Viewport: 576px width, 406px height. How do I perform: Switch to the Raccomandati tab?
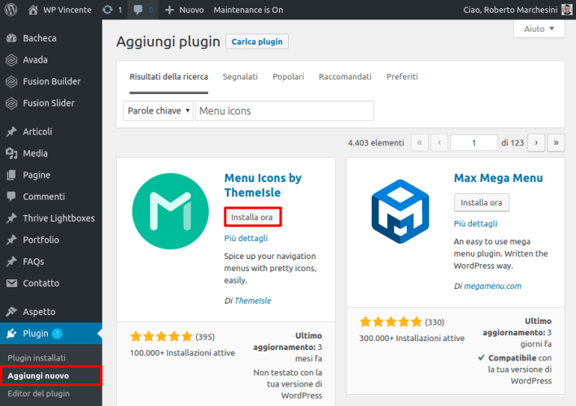pos(345,76)
